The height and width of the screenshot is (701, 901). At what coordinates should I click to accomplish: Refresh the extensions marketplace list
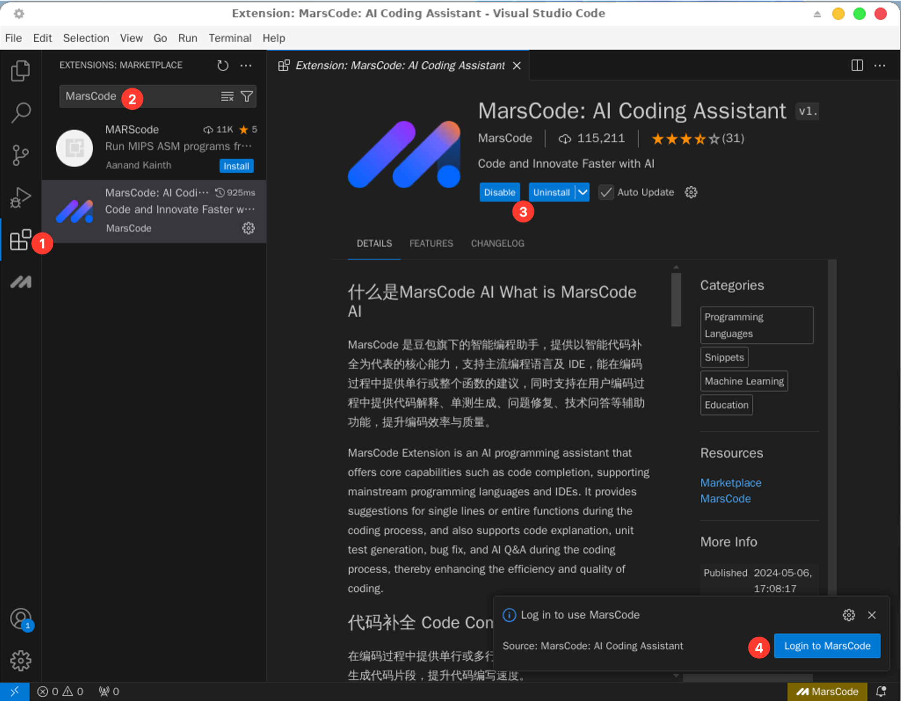pyautogui.click(x=223, y=65)
